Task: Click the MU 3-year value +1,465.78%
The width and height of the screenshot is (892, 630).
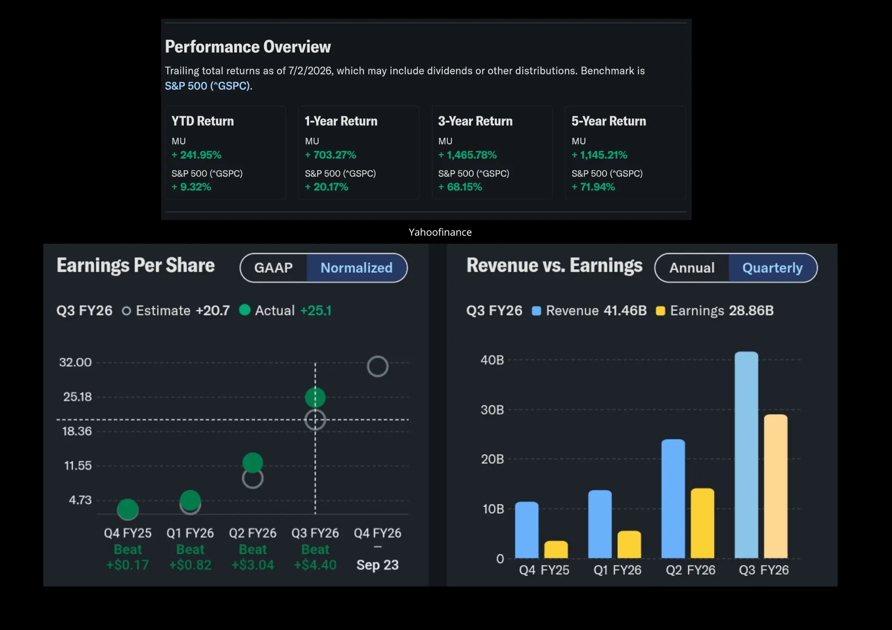Action: 467,155
